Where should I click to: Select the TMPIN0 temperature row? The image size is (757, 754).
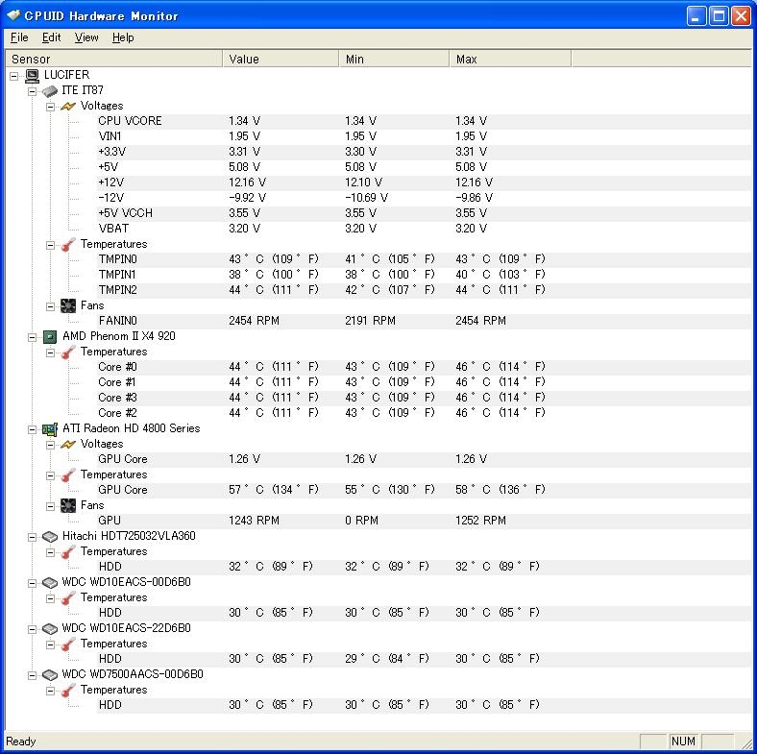point(424,259)
